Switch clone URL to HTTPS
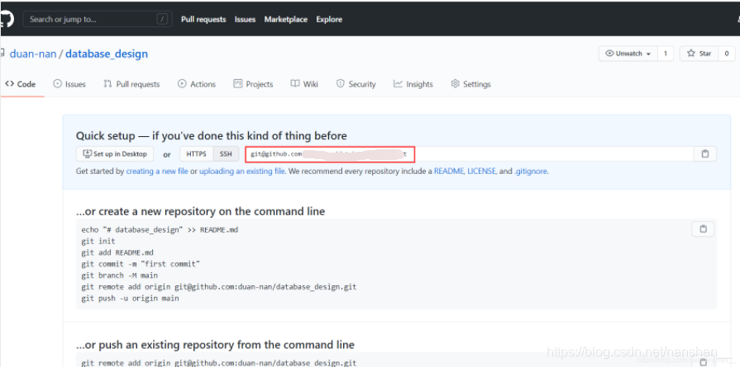740x367 pixels. tap(196, 154)
